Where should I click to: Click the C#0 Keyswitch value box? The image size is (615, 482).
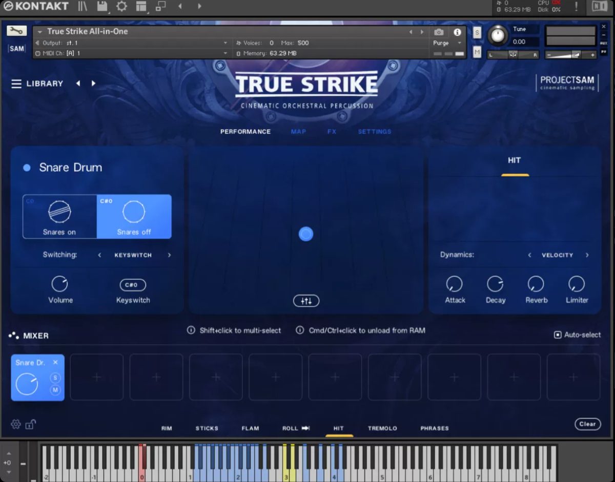(x=133, y=285)
